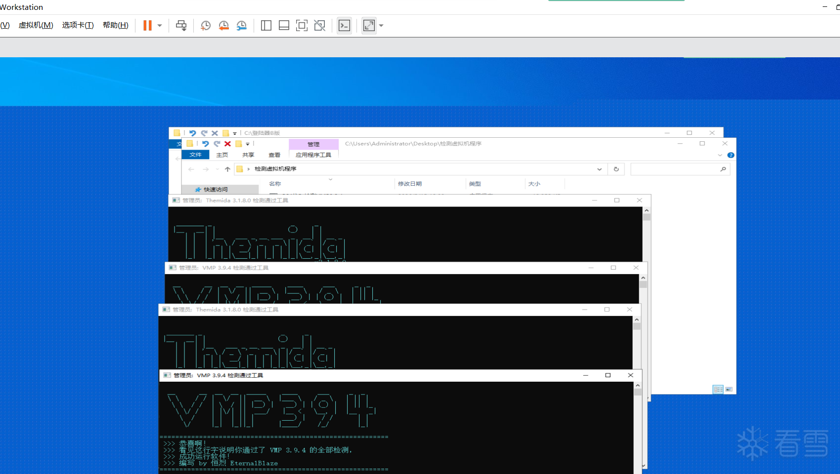Click redo in the 检测虚拟机程序 Explorer toolbar
This screenshot has width=840, height=474.
pyautogui.click(x=217, y=144)
